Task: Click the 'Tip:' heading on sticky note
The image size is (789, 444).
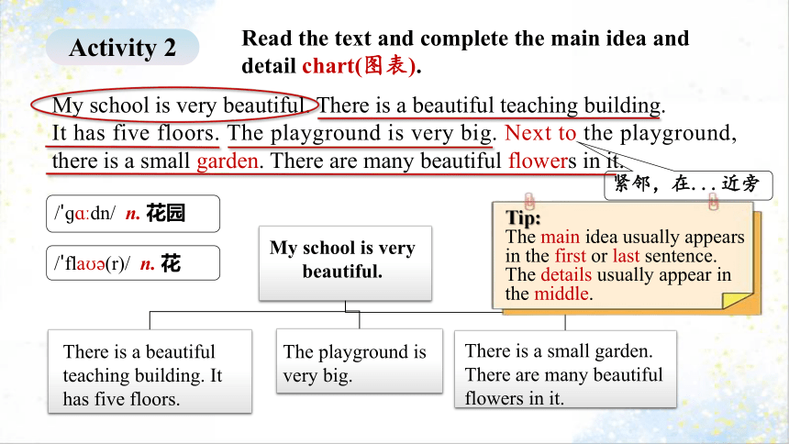Action: coord(523,217)
